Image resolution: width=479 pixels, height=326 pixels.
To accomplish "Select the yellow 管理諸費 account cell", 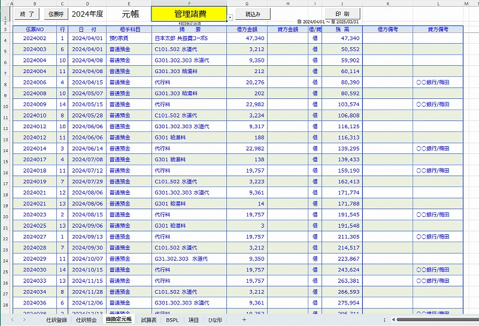I will click(189, 13).
